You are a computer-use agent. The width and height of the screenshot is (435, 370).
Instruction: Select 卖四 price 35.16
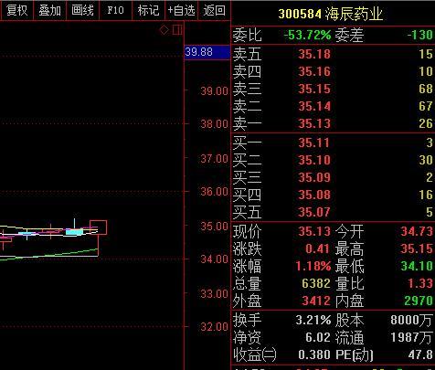314,71
